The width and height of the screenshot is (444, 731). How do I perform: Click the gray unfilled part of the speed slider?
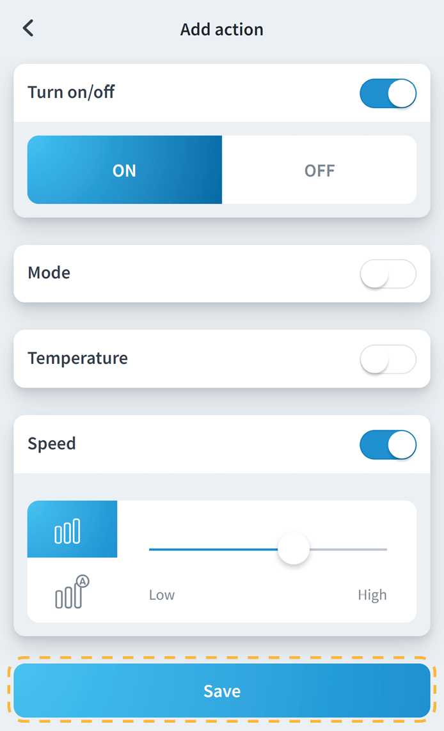pyautogui.click(x=349, y=549)
